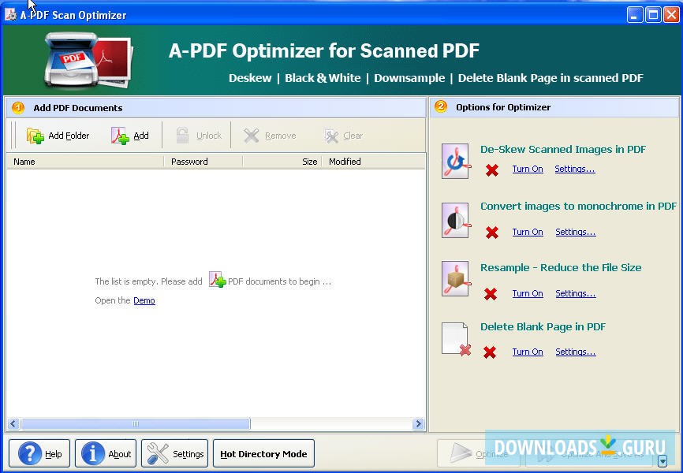The height and width of the screenshot is (473, 683).
Task: Turn On Convert images to monochrome
Action: click(x=528, y=232)
